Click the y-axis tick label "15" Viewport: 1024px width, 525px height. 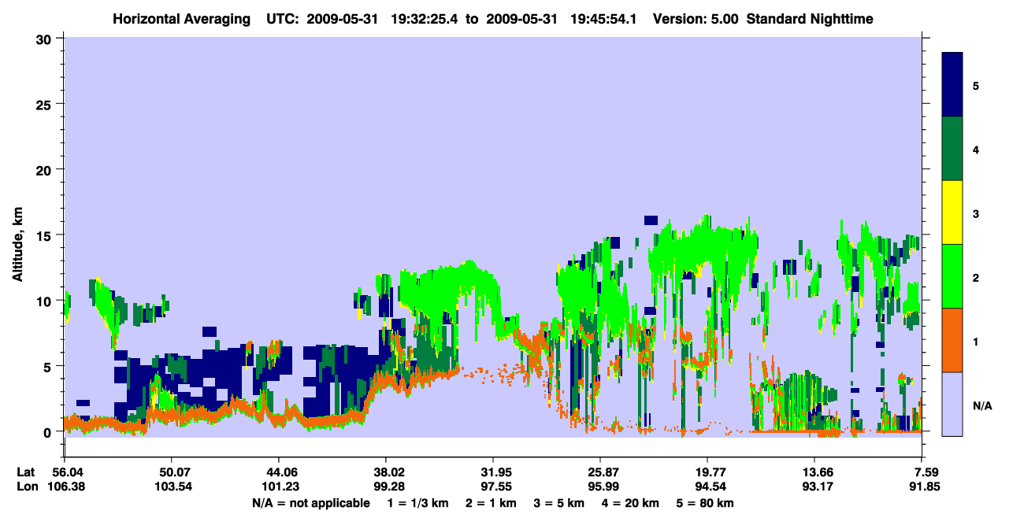(46, 235)
